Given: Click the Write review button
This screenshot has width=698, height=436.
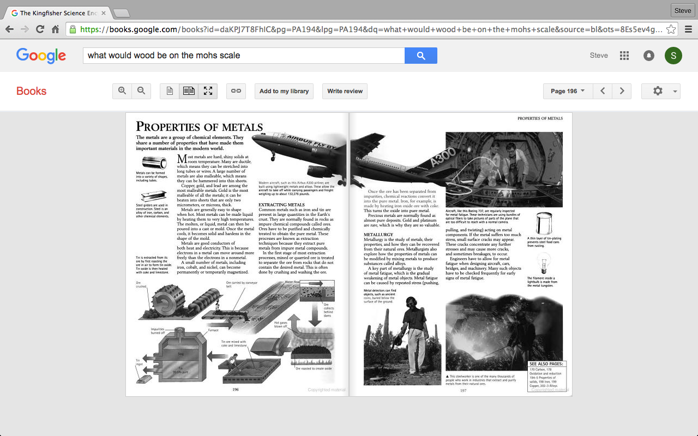Looking at the screenshot, I should coord(345,91).
